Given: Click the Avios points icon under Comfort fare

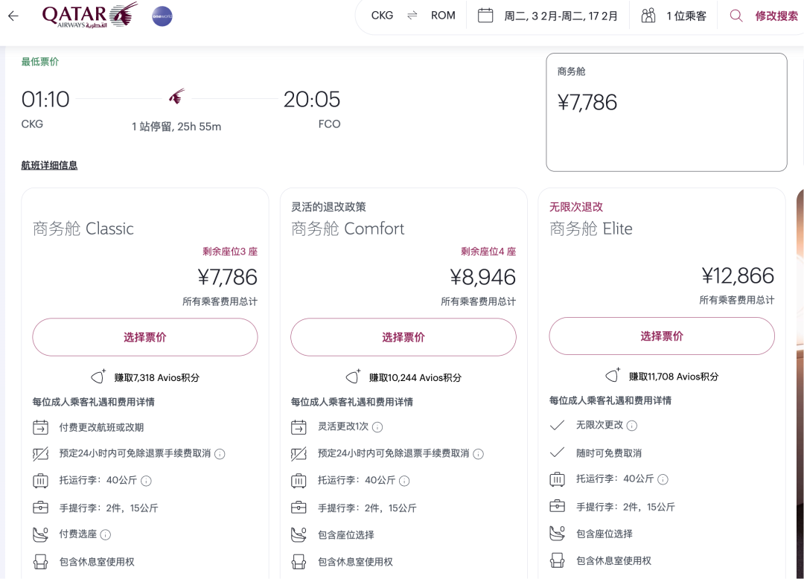Looking at the screenshot, I should (x=353, y=377).
